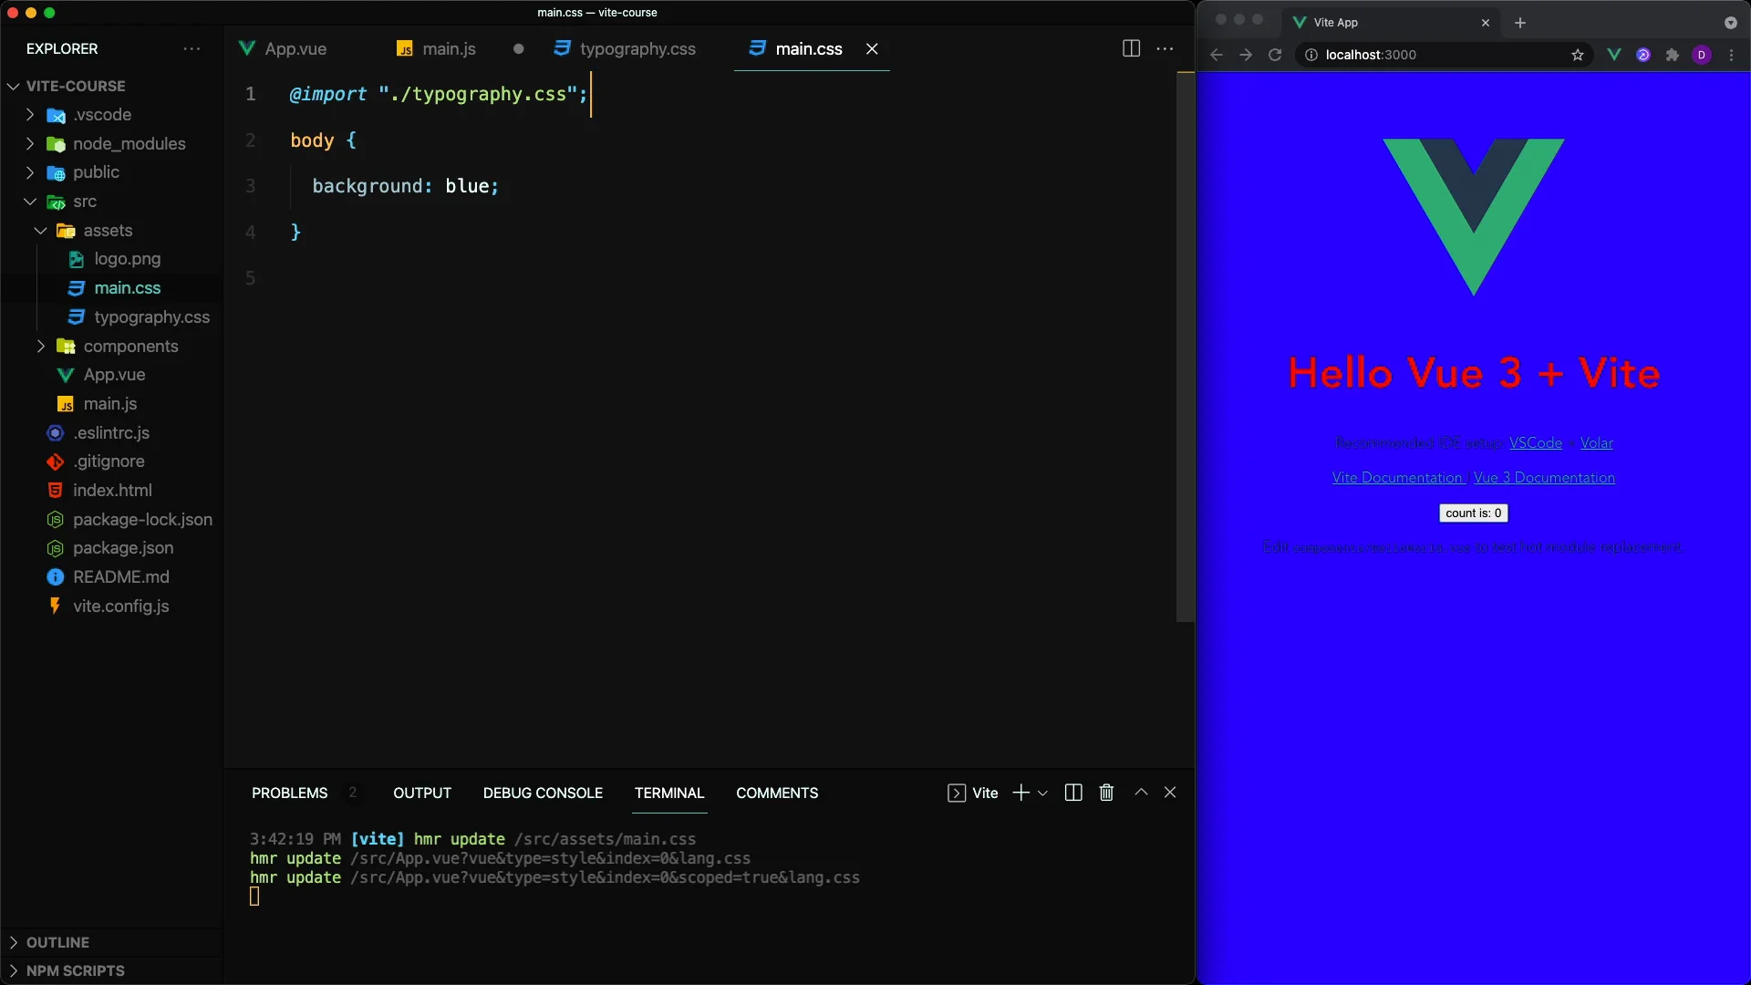This screenshot has height=985, width=1751.
Task: Switch to the typography.css editor tab
Action: click(637, 49)
